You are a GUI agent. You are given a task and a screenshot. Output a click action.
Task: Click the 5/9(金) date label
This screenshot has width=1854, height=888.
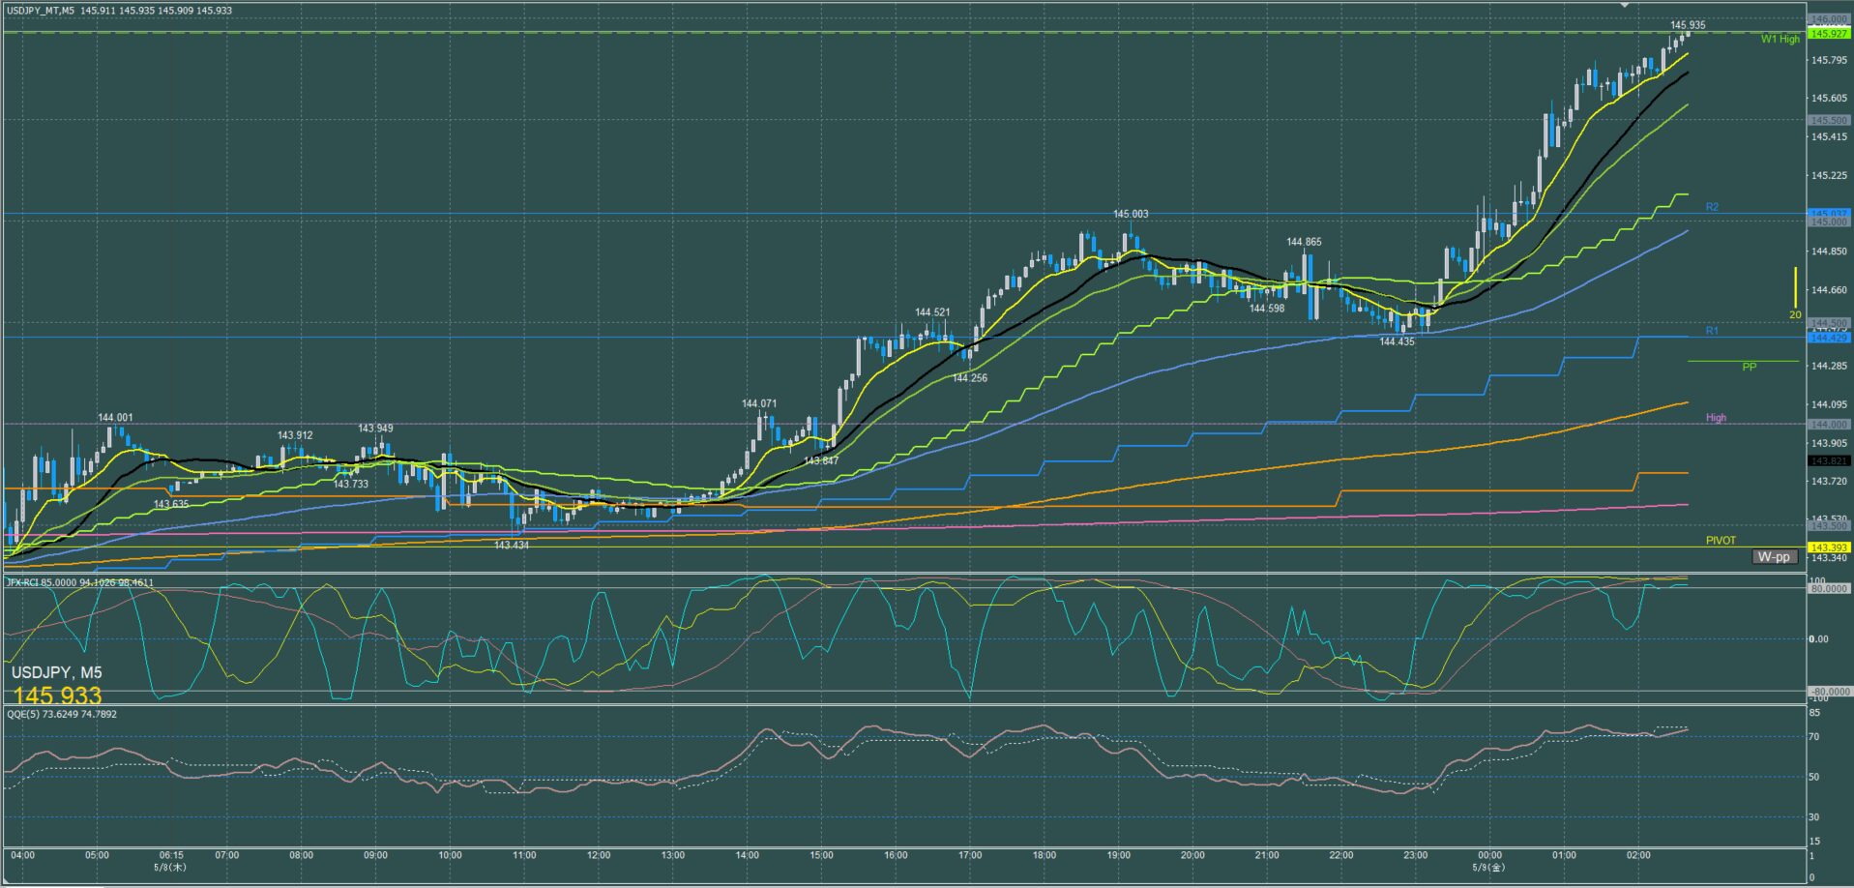tap(1487, 867)
